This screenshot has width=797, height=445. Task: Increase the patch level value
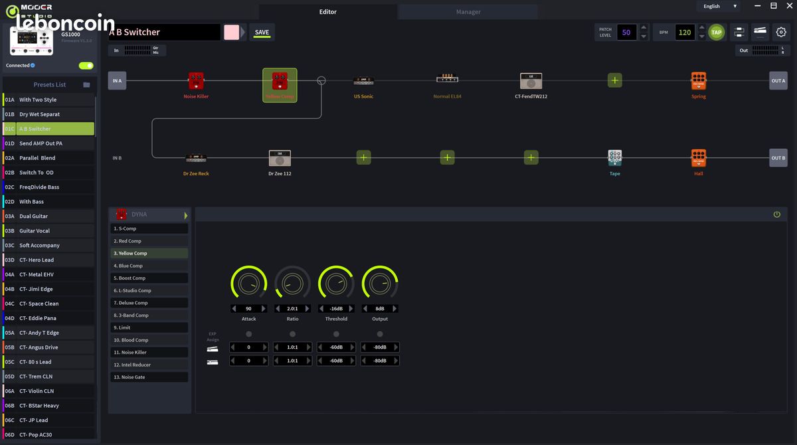click(643, 28)
